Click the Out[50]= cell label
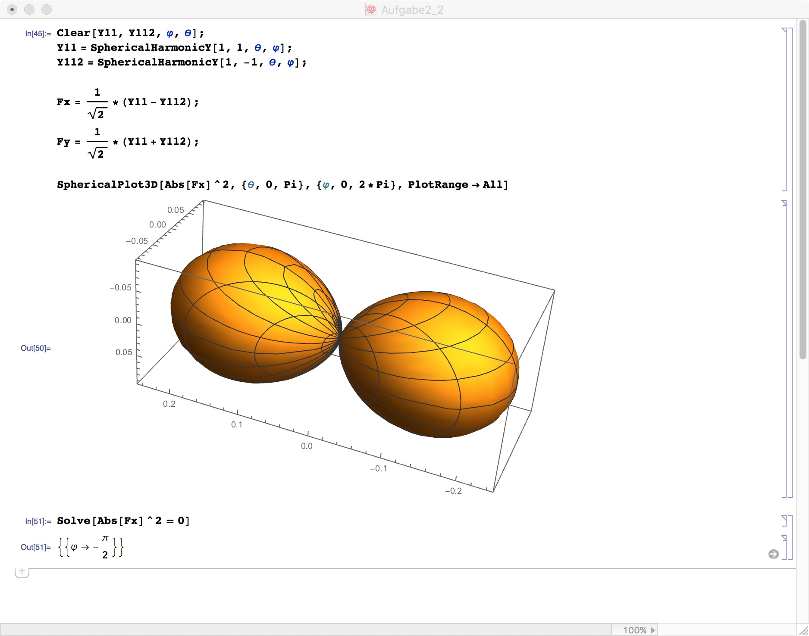The image size is (809, 636). tap(36, 348)
